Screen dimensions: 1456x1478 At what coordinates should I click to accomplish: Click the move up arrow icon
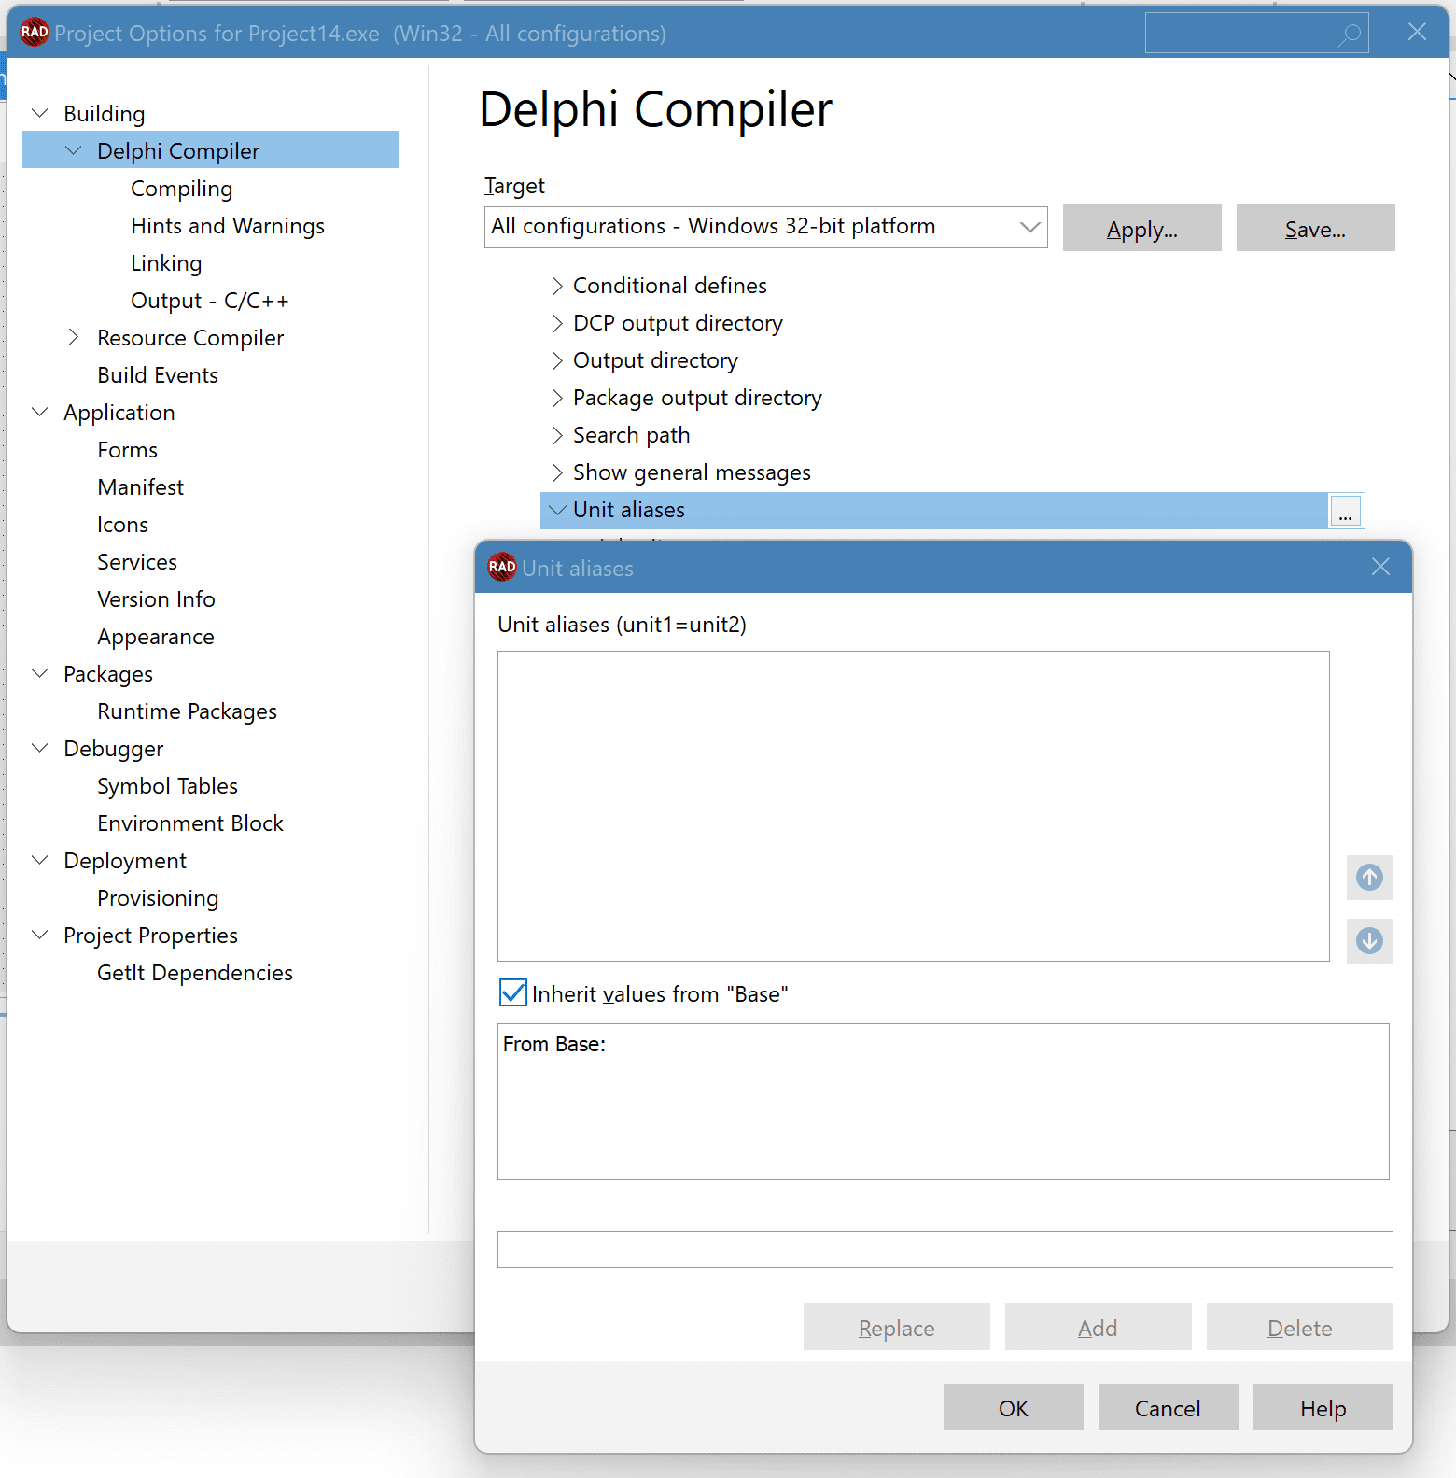point(1369,877)
